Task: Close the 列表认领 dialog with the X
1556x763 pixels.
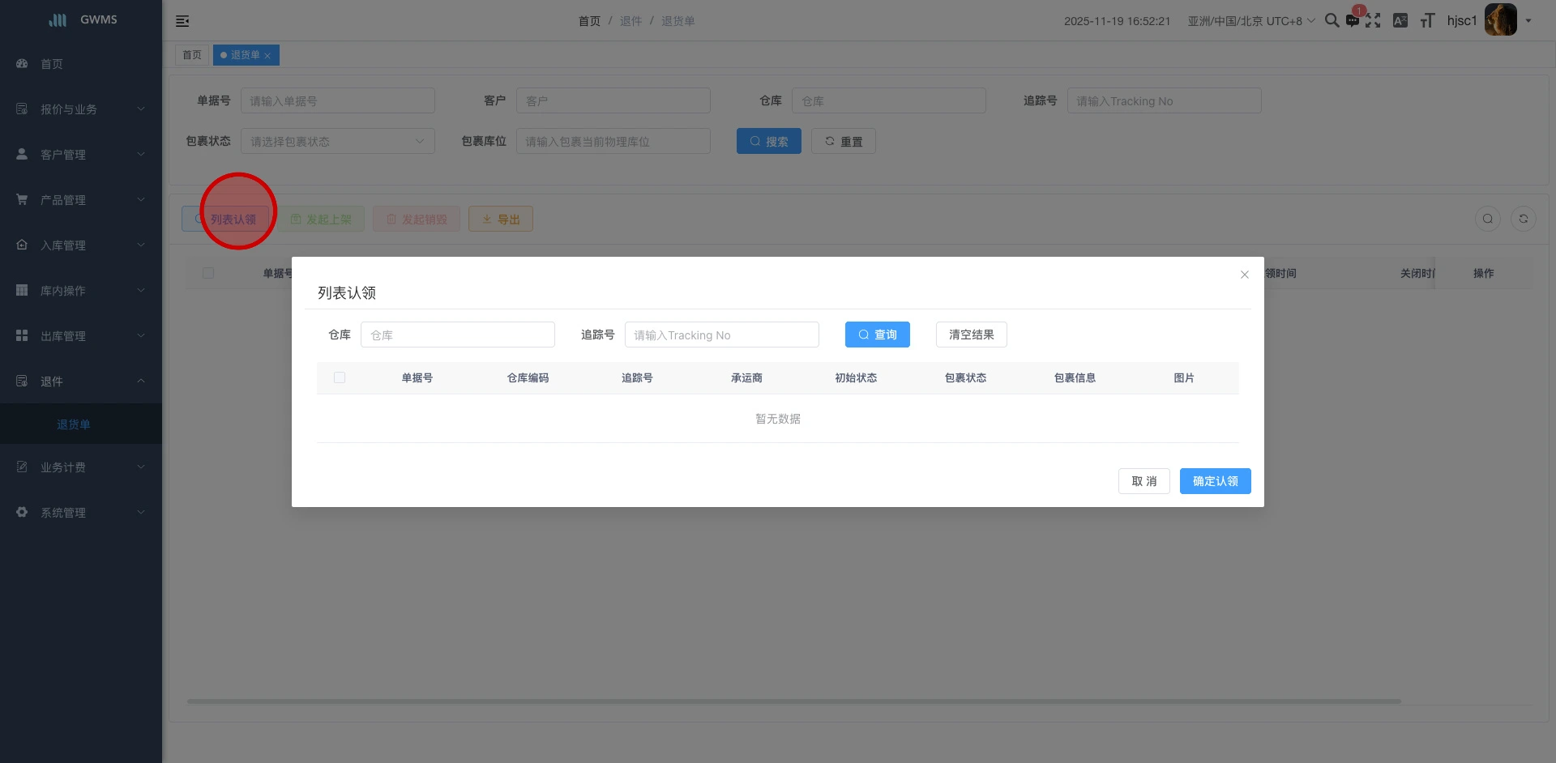Action: [1244, 275]
